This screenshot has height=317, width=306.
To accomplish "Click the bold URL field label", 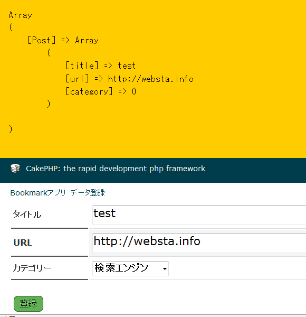I will click(23, 243).
